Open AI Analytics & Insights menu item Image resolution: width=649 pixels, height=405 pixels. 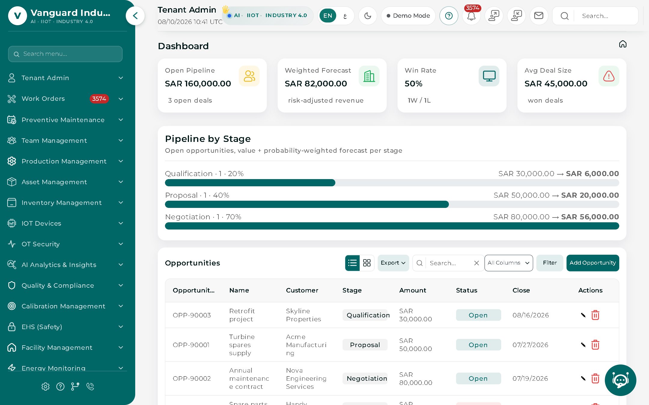tap(66, 265)
